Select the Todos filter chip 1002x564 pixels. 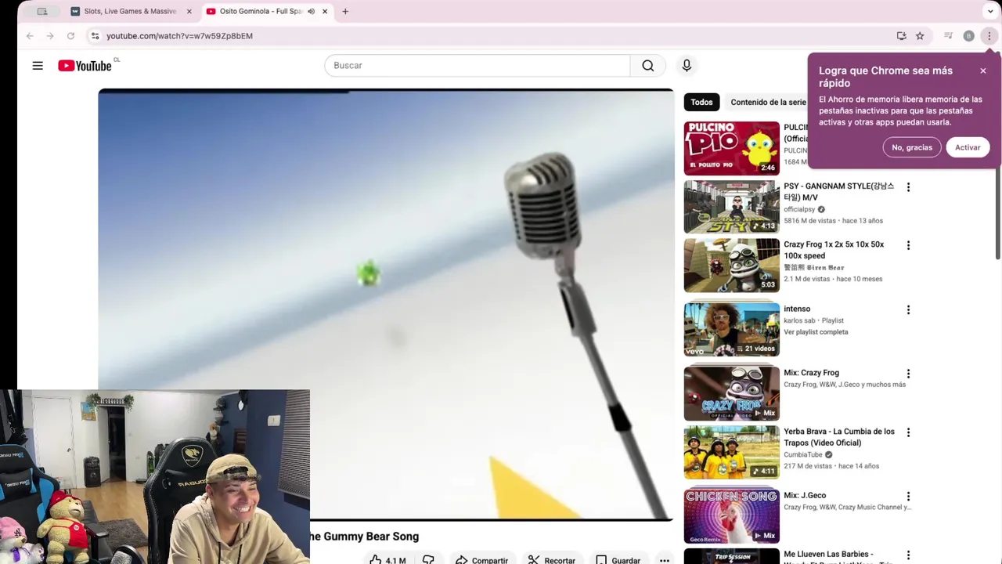(x=701, y=103)
